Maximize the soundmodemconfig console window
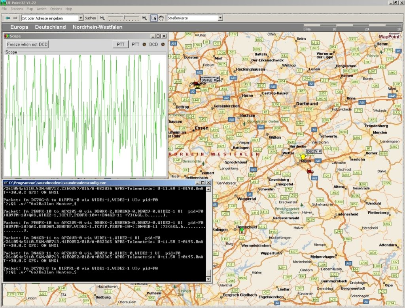Screen dimensions: 405x308 [x=203, y=183]
